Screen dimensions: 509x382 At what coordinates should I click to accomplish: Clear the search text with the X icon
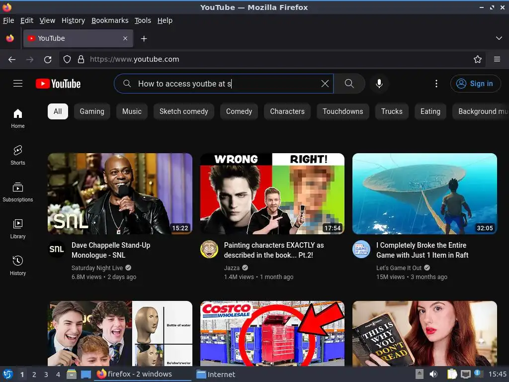pyautogui.click(x=325, y=84)
